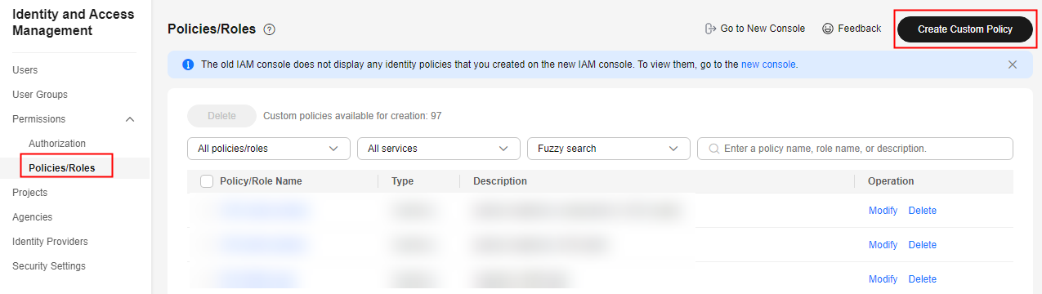Open the Fuzzy search dropdown
1042x294 pixels.
(x=609, y=149)
